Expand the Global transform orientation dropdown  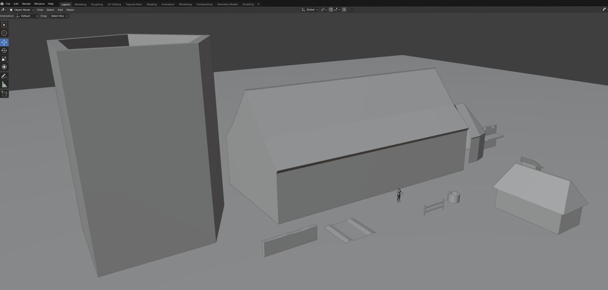pyautogui.click(x=310, y=10)
